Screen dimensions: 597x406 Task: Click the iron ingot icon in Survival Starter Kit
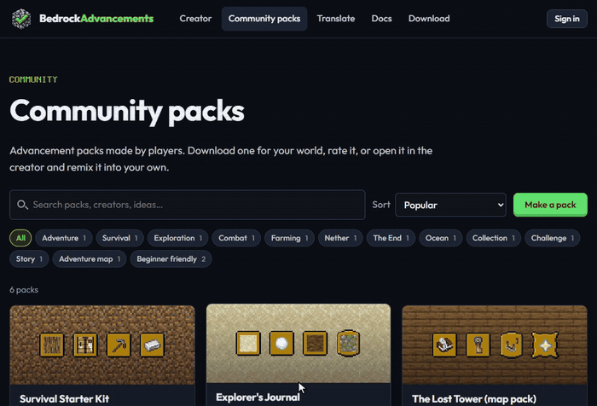click(152, 345)
